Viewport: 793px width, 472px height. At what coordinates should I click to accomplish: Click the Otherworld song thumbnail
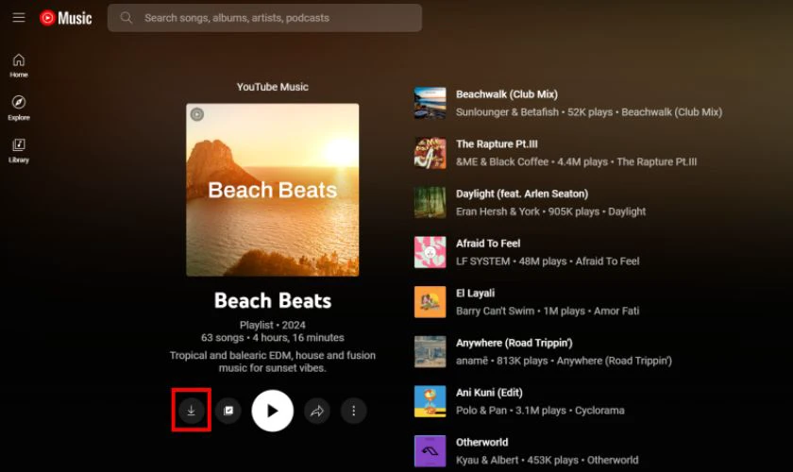tap(430, 450)
